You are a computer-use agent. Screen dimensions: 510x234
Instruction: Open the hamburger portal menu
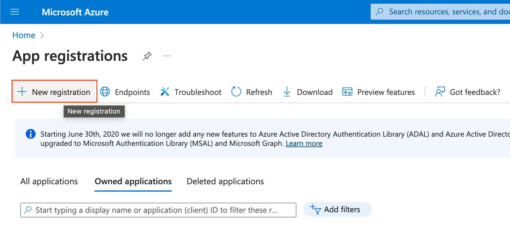point(15,12)
